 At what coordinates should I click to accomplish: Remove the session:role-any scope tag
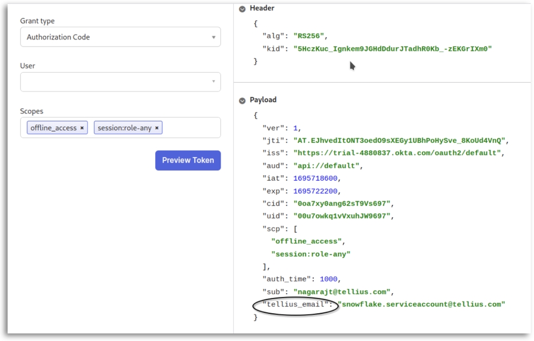[157, 128]
